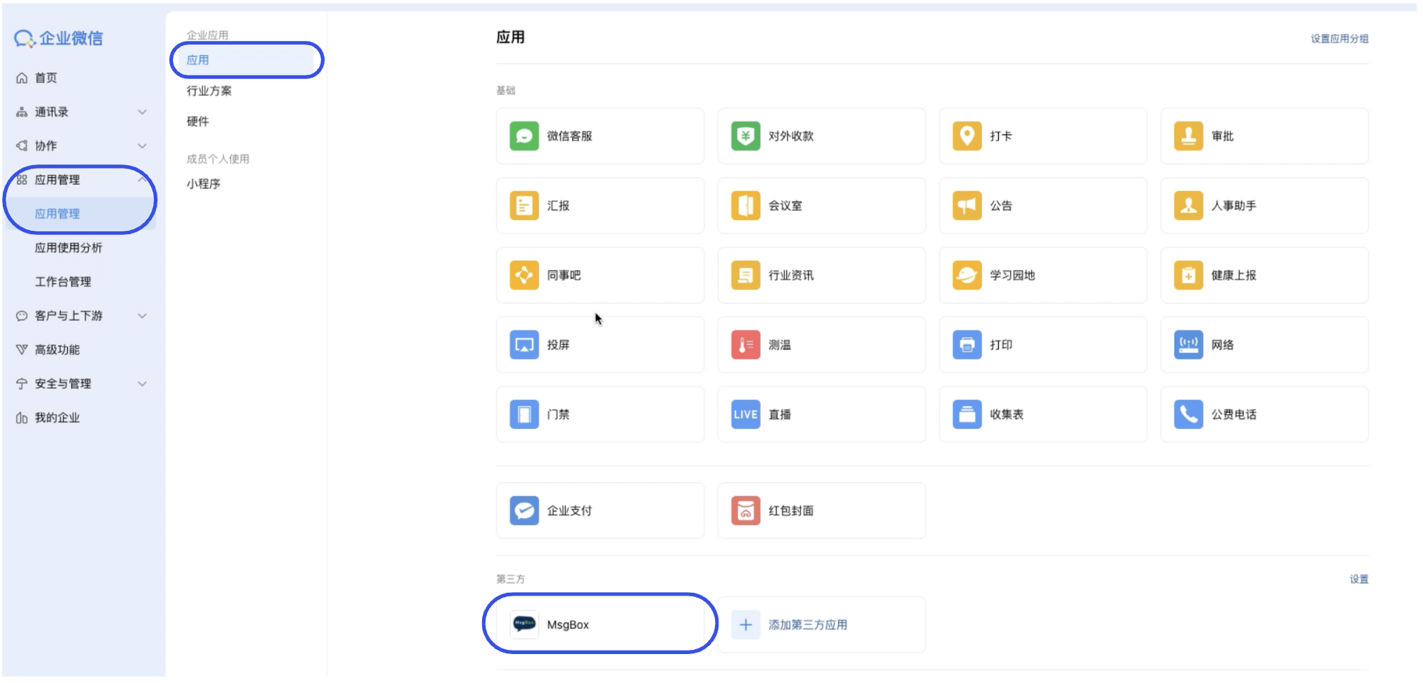
Task: Select the 直播 LIVE app
Action: click(x=821, y=414)
